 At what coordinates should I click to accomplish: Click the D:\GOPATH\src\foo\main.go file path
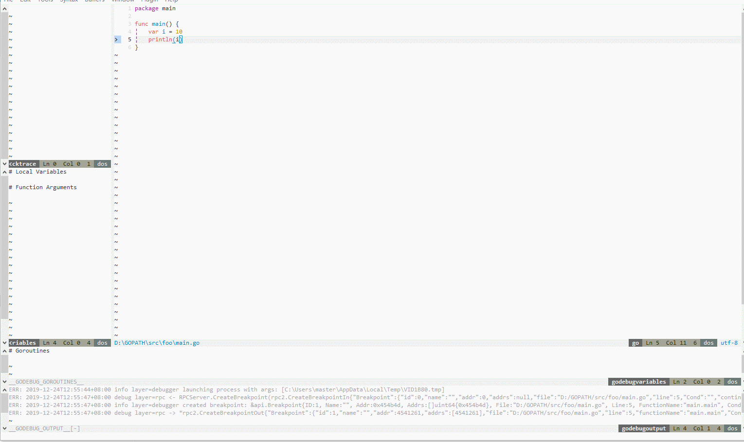[x=157, y=343]
